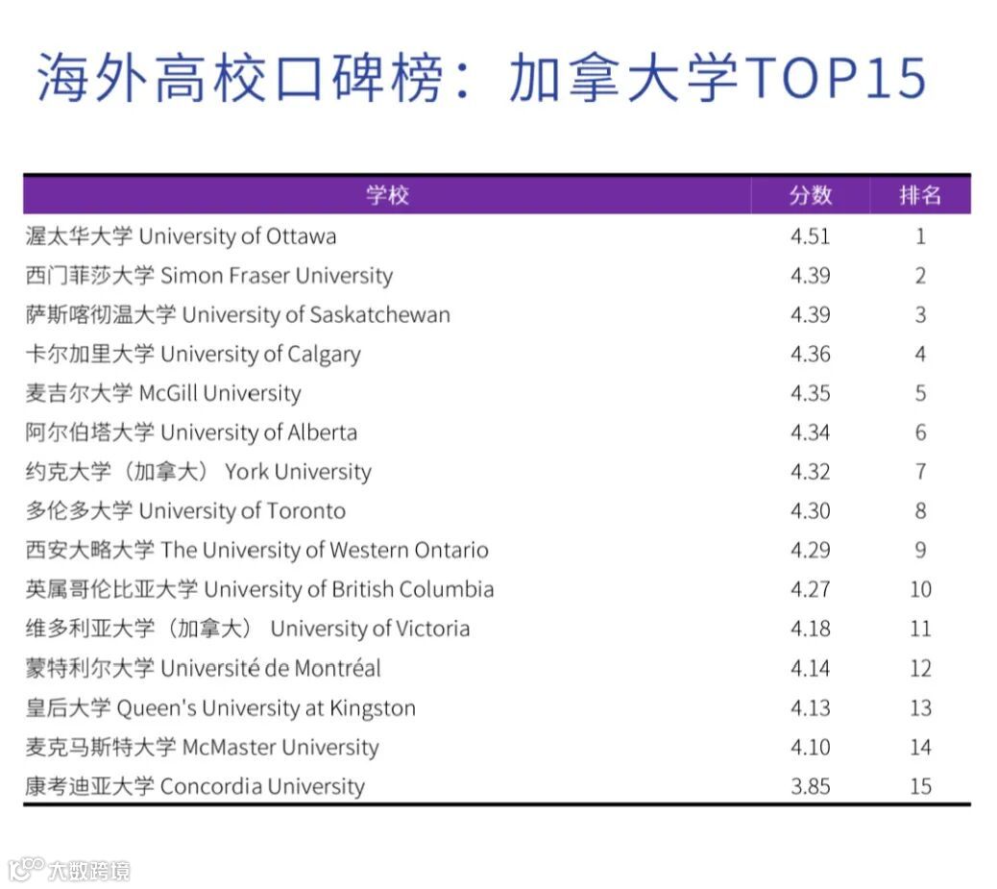The image size is (997, 889).
Task: Click the score 4.34
Action: click(811, 432)
